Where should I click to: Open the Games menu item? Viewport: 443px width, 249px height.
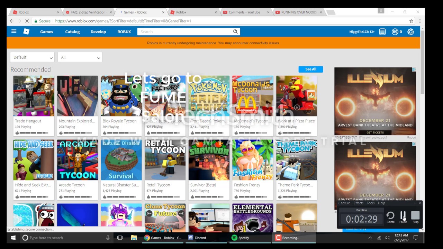[x=46, y=32]
